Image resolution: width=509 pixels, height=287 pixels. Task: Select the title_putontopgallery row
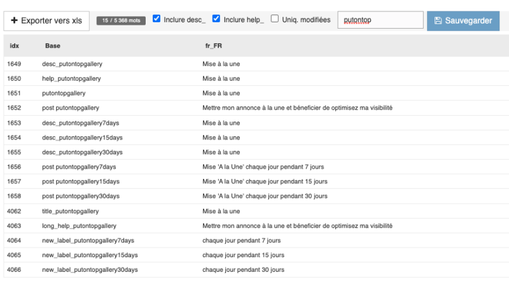[x=70, y=211]
